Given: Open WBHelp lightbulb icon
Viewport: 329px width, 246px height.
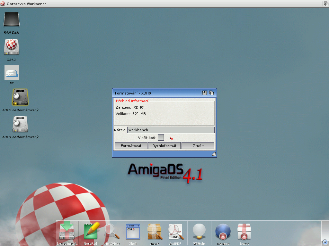Looking at the screenshot, I should click(x=199, y=231).
